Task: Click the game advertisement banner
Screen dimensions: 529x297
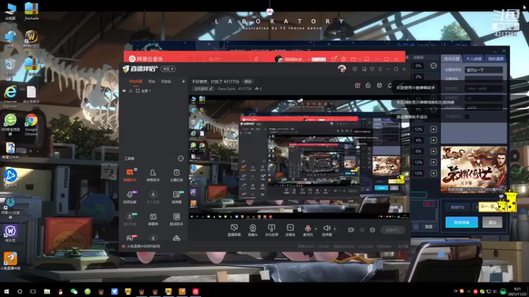Action: click(x=473, y=170)
